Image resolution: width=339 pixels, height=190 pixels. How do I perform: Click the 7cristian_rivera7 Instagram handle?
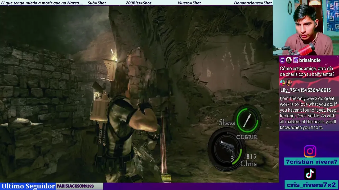311,162
